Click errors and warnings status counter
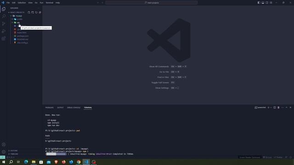 coord(10,157)
